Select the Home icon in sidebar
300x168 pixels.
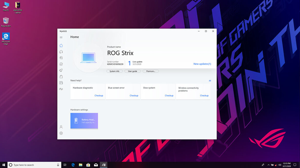pos(61,45)
